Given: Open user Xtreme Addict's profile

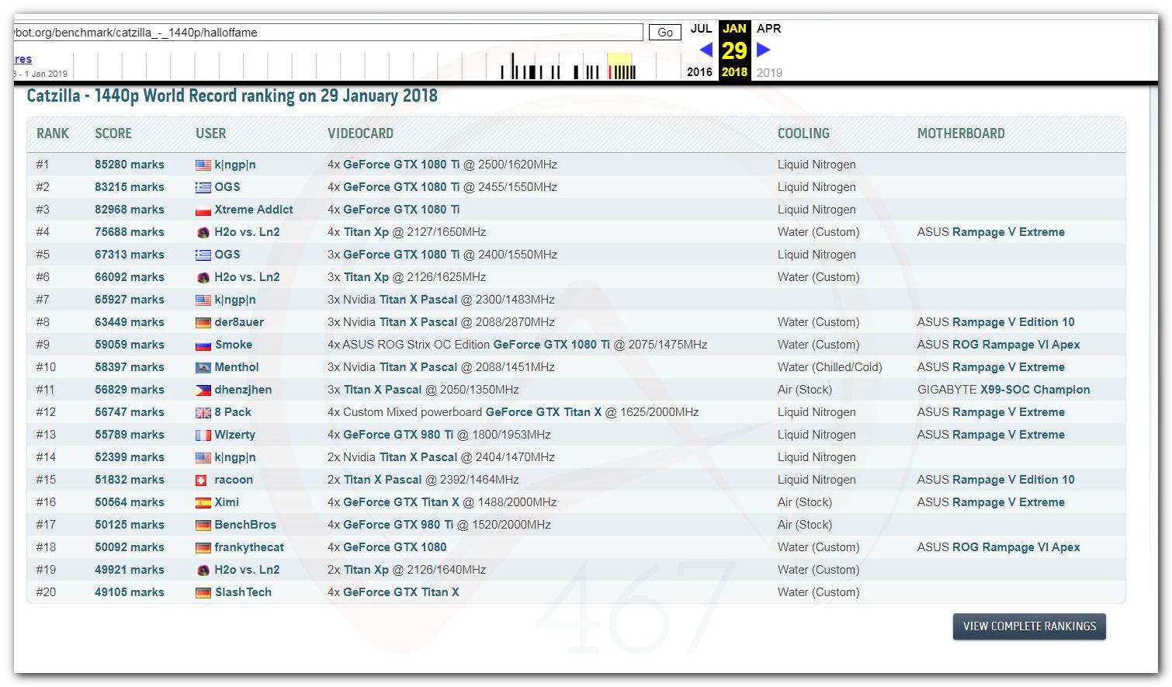Looking at the screenshot, I should point(254,210).
